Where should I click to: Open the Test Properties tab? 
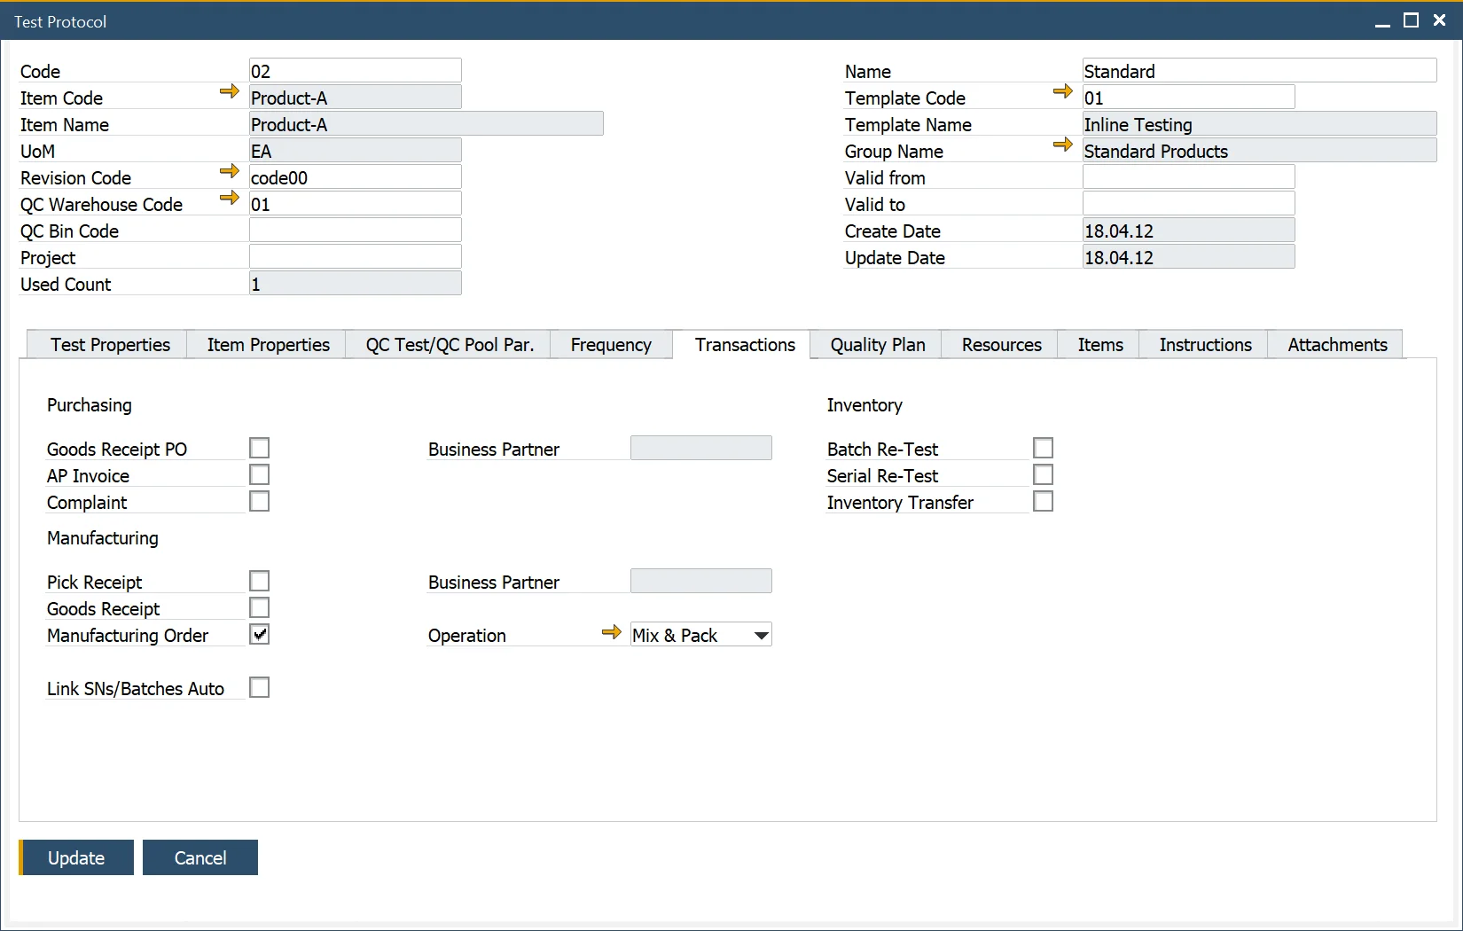[x=110, y=345]
